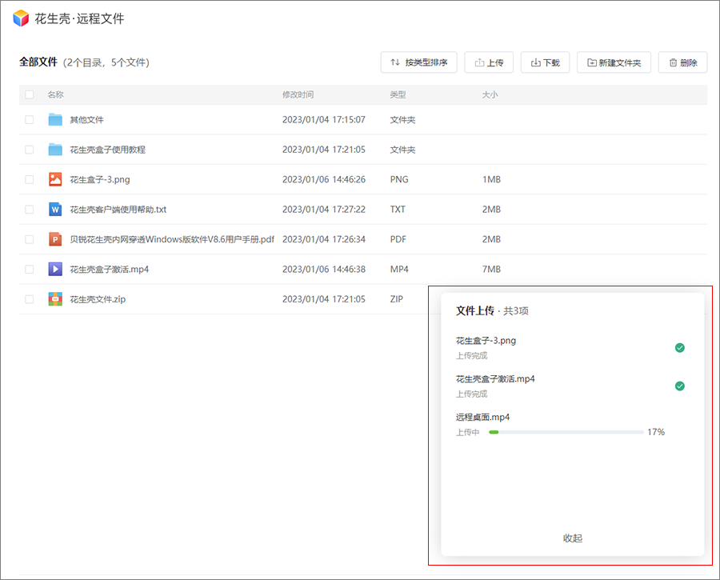Click the video icon of 花生壳盒子激活.mp4
The height and width of the screenshot is (580, 720).
55,269
